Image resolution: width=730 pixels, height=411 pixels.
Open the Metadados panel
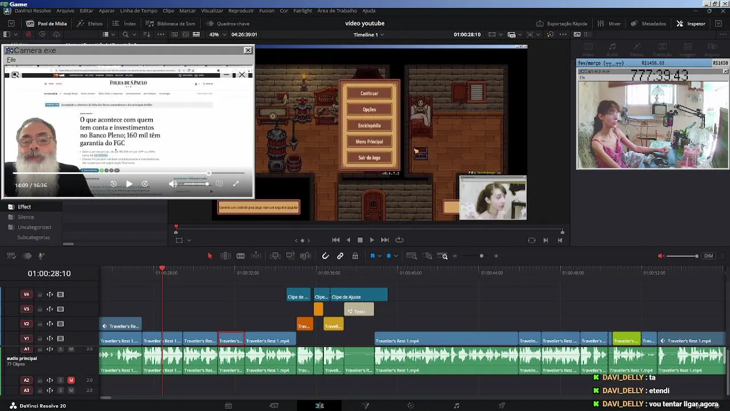pos(648,24)
